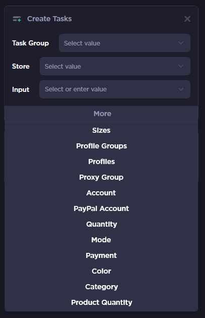Viewport: 205px width, 318px height.
Task: Expand the Store dropdown chevron
Action: [181, 66]
